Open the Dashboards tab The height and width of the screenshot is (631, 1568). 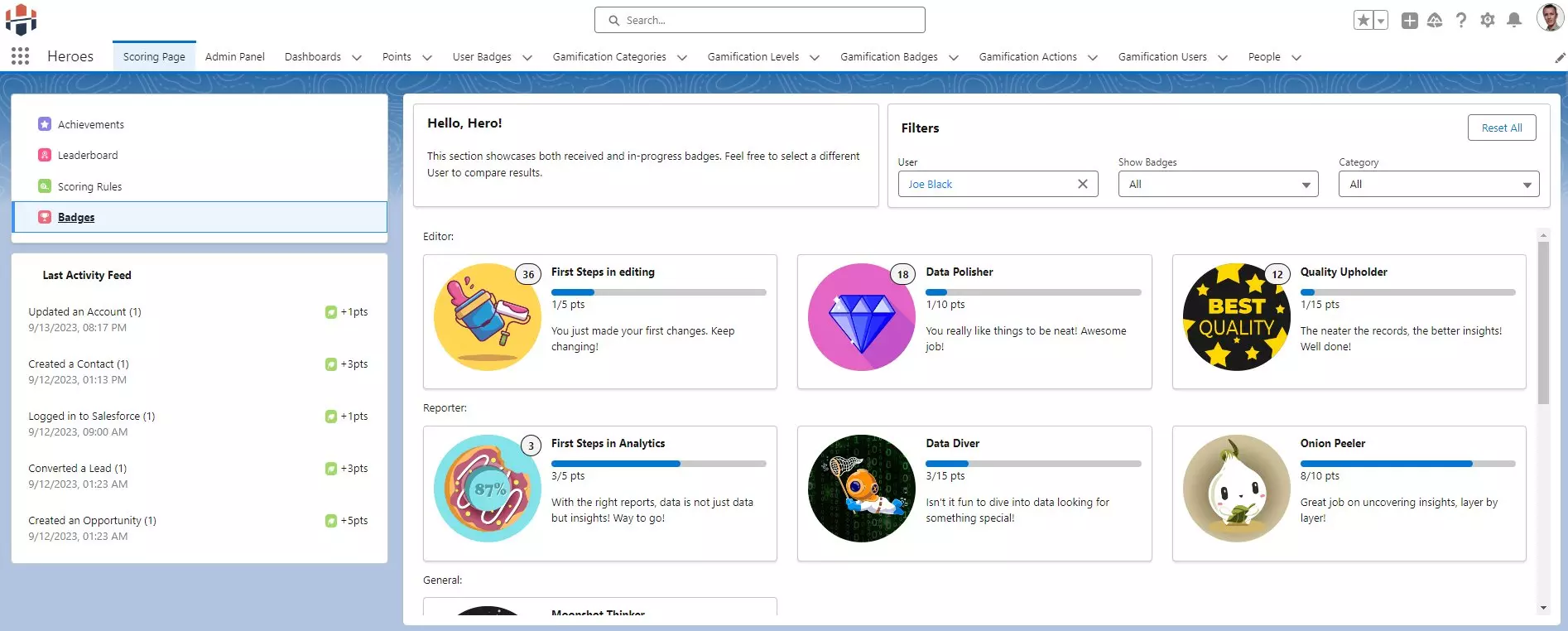[313, 56]
